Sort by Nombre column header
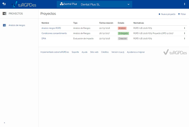The height and width of the screenshot is (127, 189). click(45, 23)
